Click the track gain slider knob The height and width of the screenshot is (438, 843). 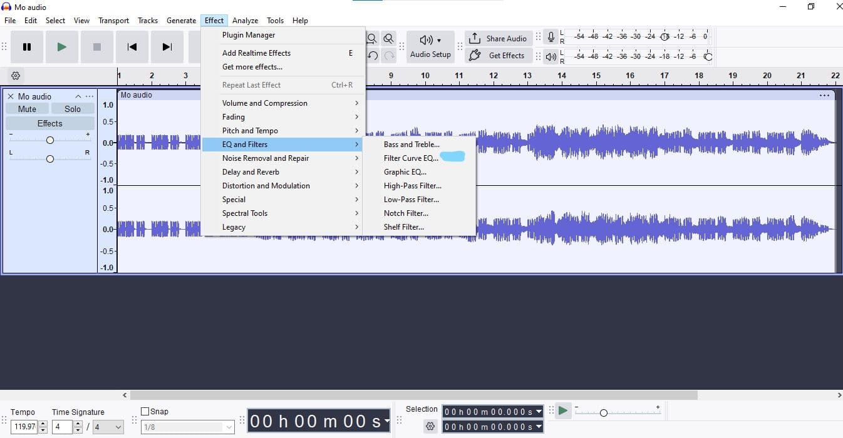click(50, 140)
